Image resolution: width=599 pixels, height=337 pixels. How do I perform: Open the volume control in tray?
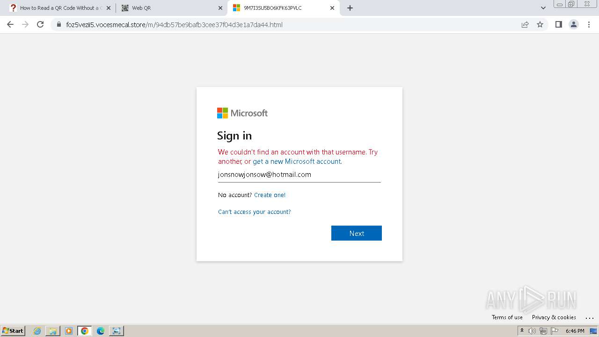coord(532,331)
